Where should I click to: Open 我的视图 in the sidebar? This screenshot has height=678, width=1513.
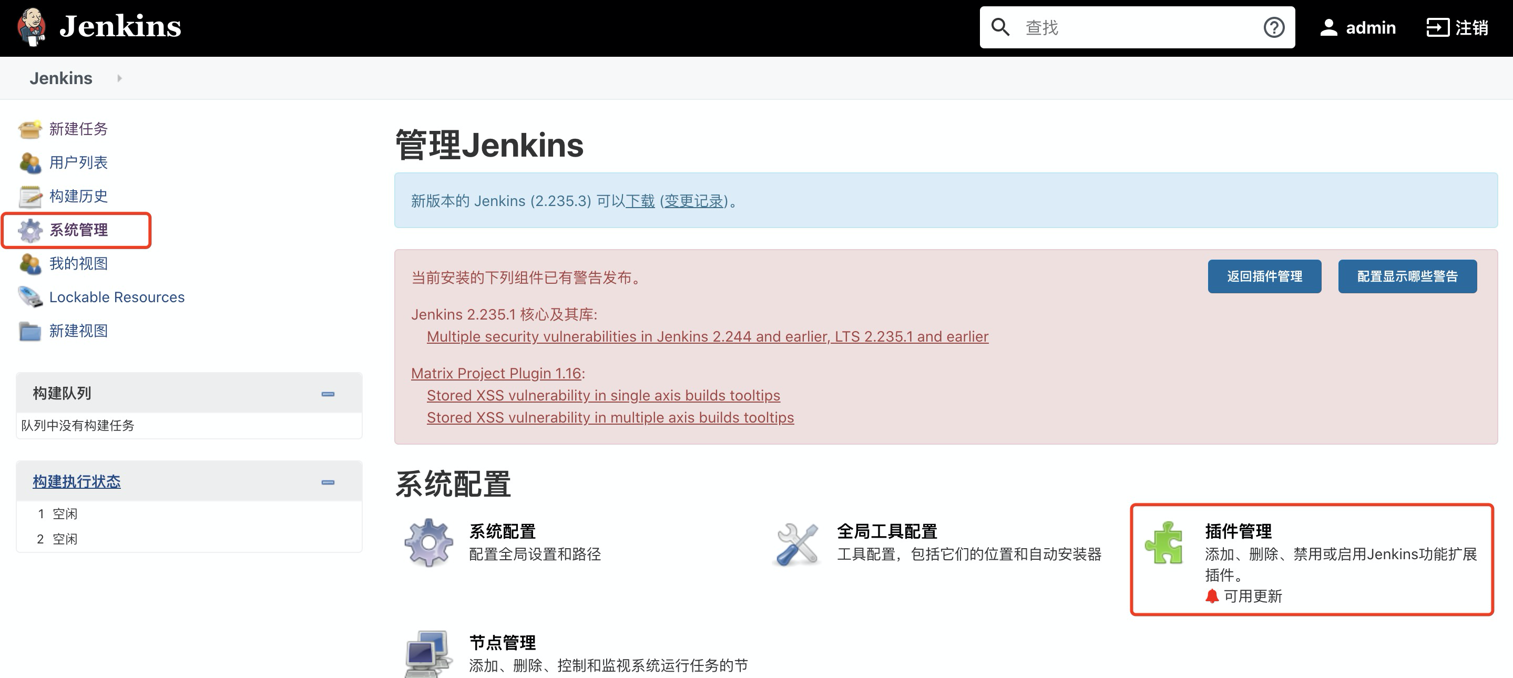78,263
